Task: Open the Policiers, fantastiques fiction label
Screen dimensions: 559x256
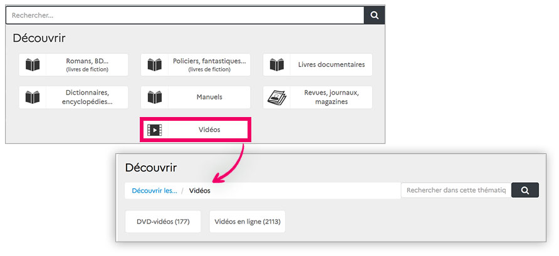Action: (x=209, y=64)
